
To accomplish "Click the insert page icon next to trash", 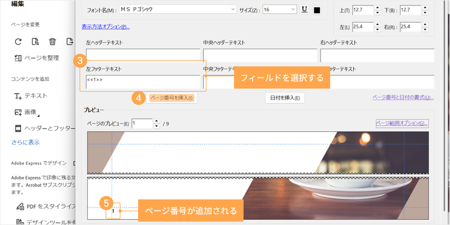I will 70,42.
